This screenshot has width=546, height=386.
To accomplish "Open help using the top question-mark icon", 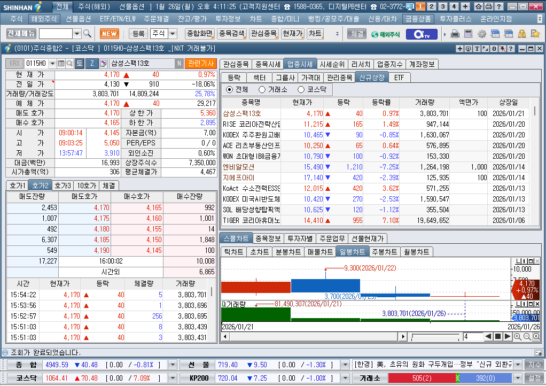I will 499,6.
